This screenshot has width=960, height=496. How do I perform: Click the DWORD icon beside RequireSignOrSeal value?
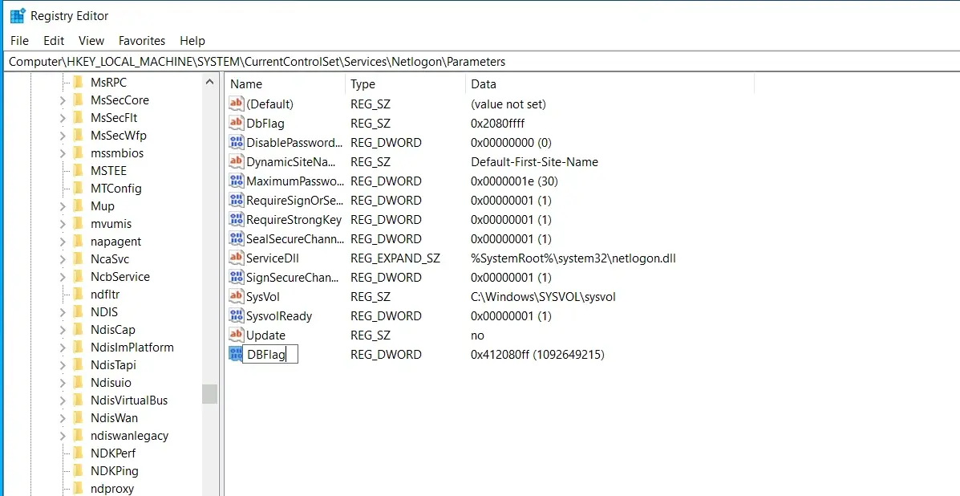click(237, 200)
